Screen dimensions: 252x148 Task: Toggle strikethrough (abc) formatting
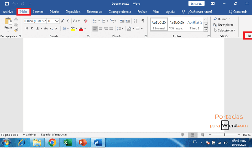coord(46,28)
